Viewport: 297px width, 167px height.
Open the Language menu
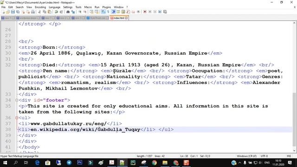pos(55,7)
